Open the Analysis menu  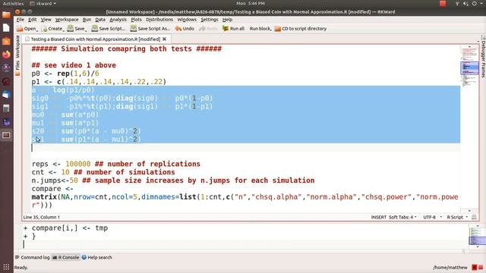tap(118, 20)
